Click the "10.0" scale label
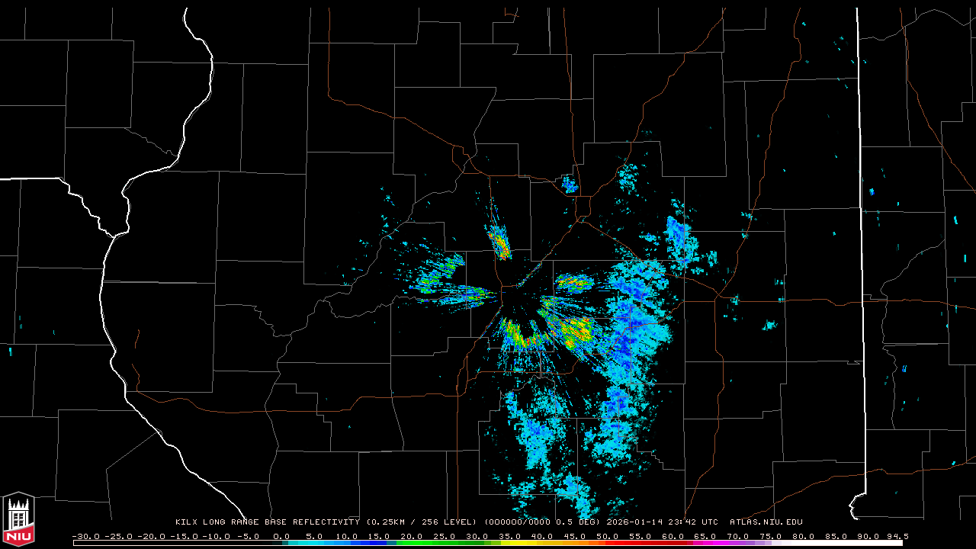The height and width of the screenshot is (549, 976). click(347, 536)
